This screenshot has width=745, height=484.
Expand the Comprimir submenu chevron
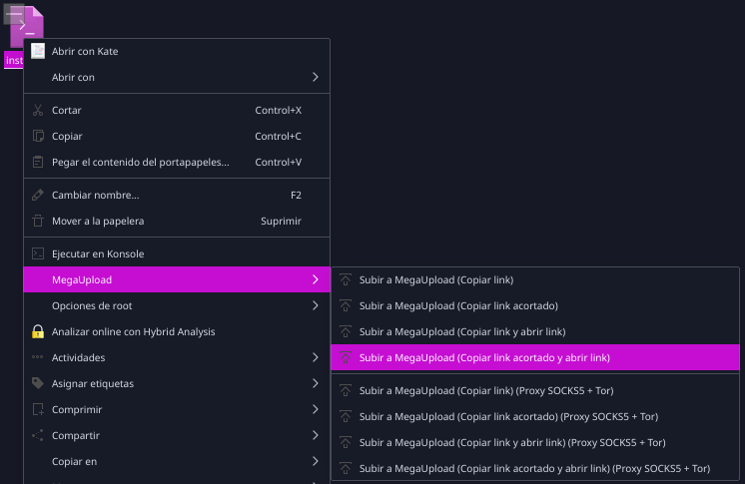[315, 409]
